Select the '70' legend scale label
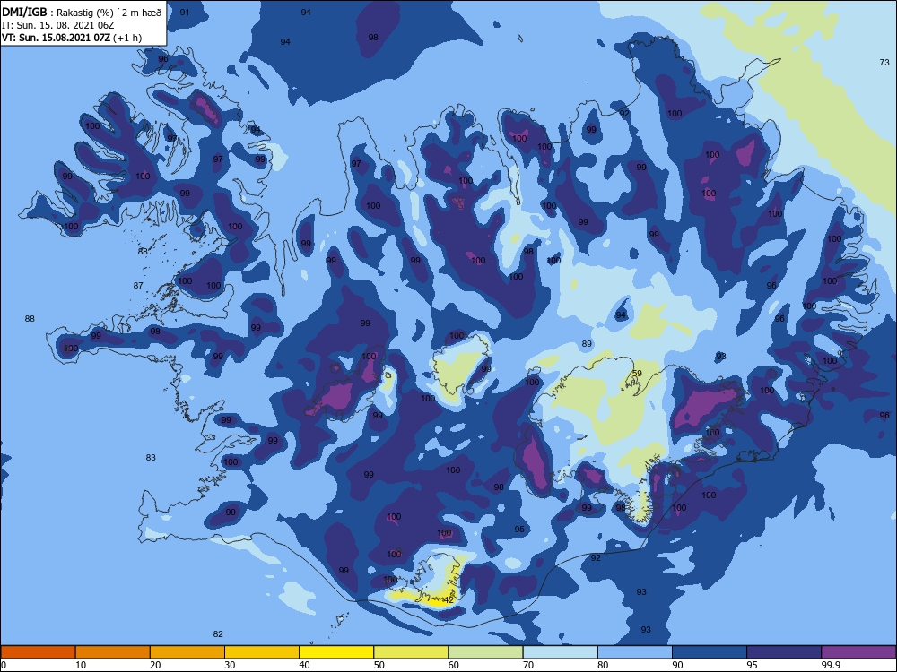897x672 pixels. (x=528, y=665)
